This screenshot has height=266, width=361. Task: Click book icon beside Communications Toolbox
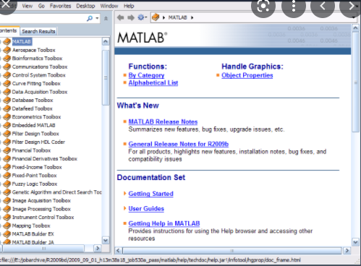[7, 66]
